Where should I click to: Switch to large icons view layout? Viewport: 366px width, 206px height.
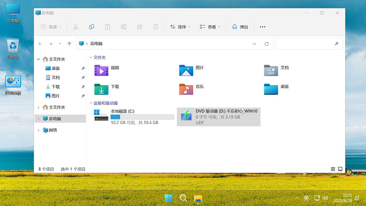(x=340, y=169)
